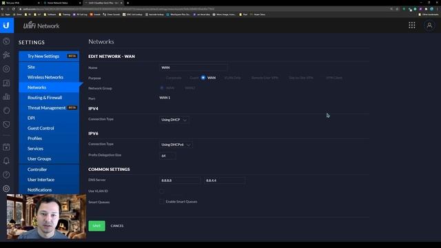Click the network Name input field
This screenshot has height=248, width=441.
click(x=194, y=68)
